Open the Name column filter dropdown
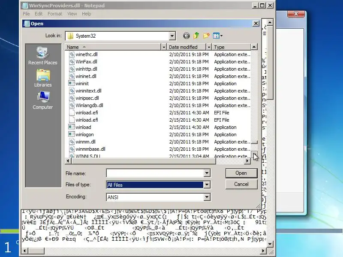 coord(164,47)
